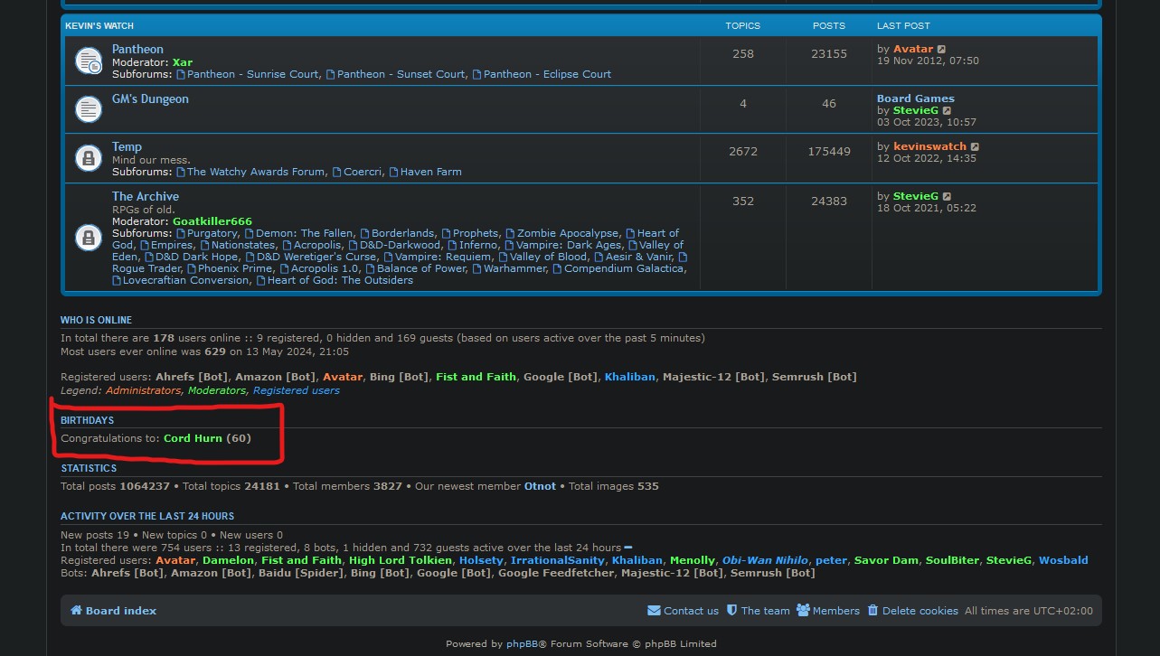
Task: Click Avatar last poster in Pantheon row
Action: click(x=913, y=50)
